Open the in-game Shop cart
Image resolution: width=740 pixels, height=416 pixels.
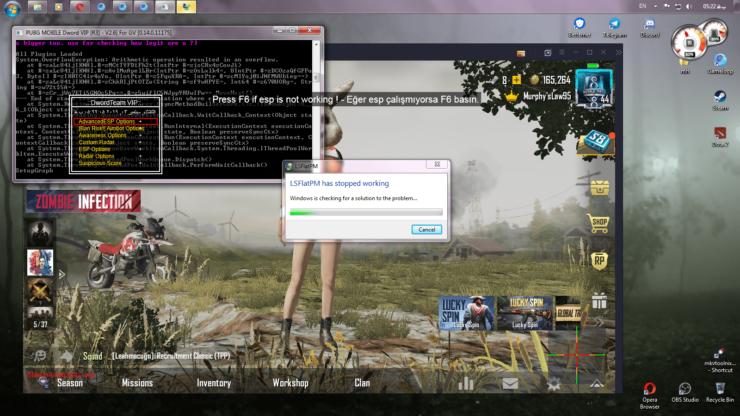click(x=598, y=223)
